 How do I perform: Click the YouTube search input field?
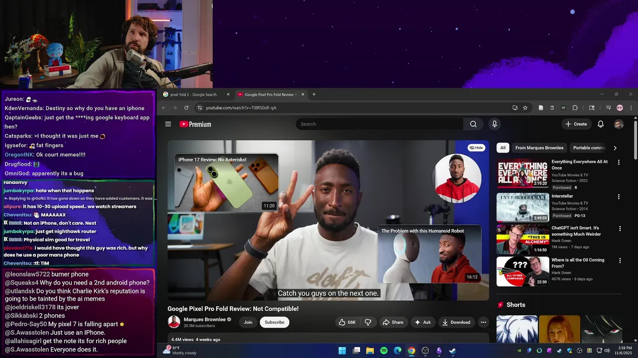[379, 124]
